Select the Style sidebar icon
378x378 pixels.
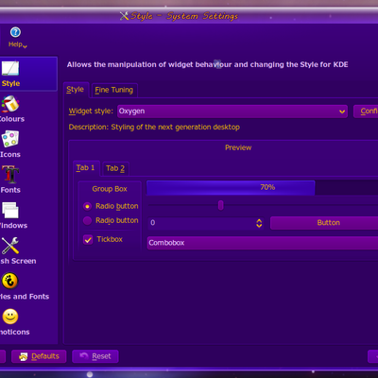tap(10, 68)
